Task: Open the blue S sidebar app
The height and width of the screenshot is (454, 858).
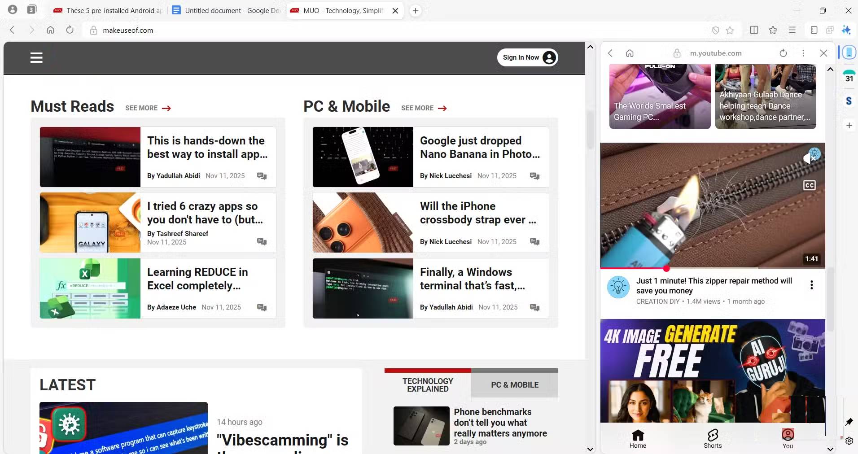Action: tap(849, 101)
